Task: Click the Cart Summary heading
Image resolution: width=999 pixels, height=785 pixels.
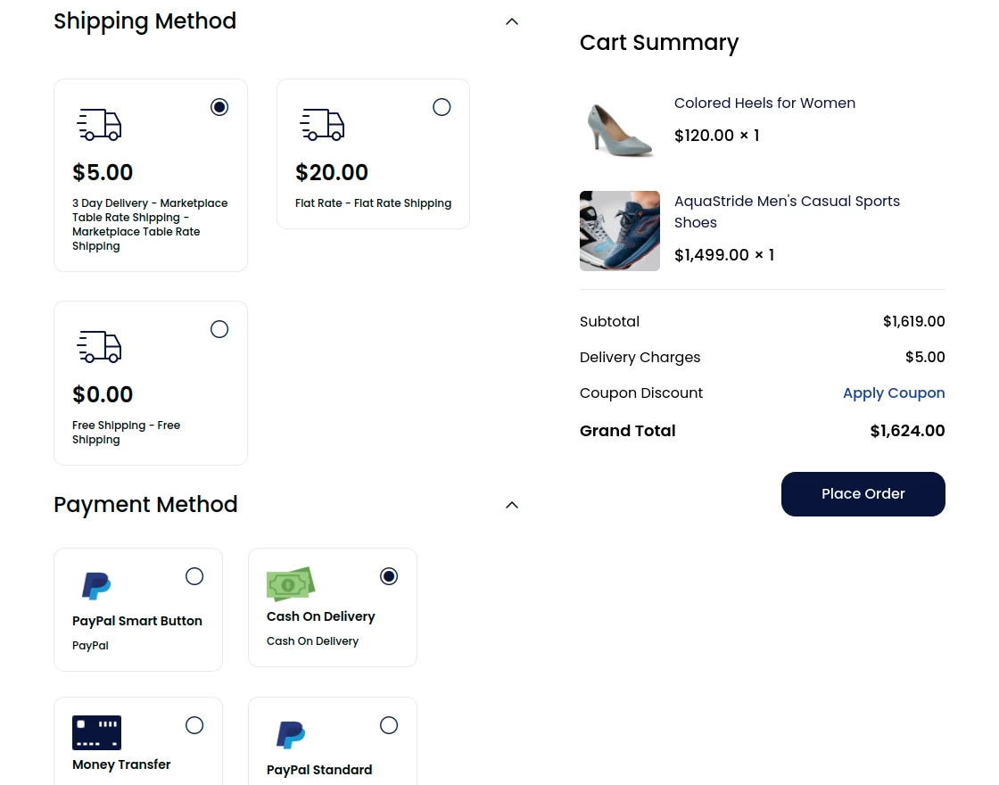Action: (659, 42)
